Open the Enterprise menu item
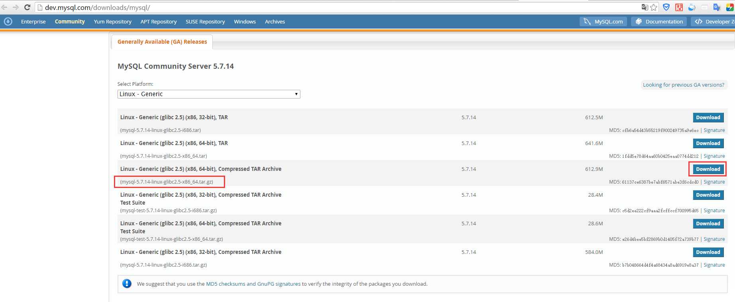Screen dimensions: 735x302 (33, 21)
